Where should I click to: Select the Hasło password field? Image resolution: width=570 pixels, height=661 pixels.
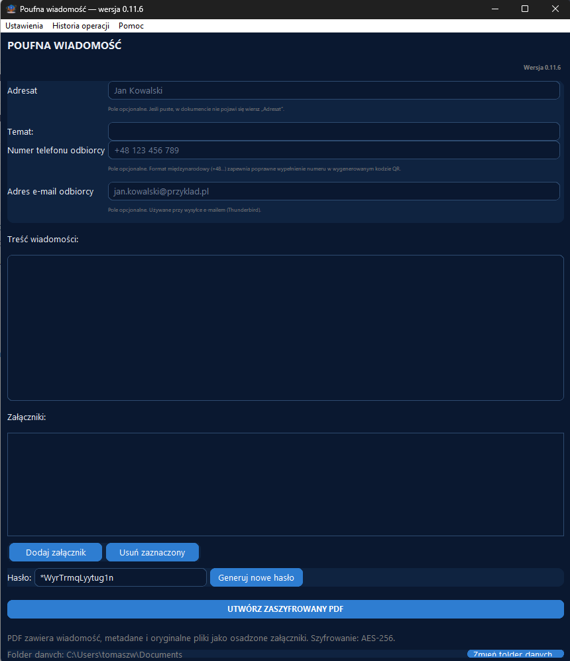(121, 577)
